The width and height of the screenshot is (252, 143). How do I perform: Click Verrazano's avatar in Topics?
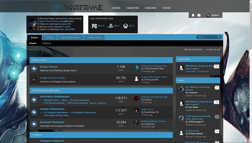[x=181, y=89]
